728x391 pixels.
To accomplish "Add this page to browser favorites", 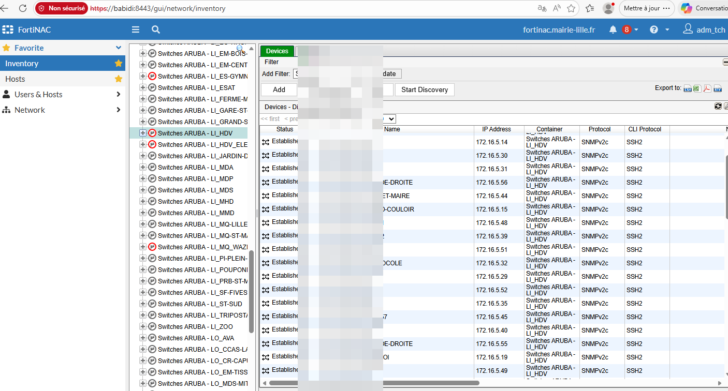I will 571,8.
